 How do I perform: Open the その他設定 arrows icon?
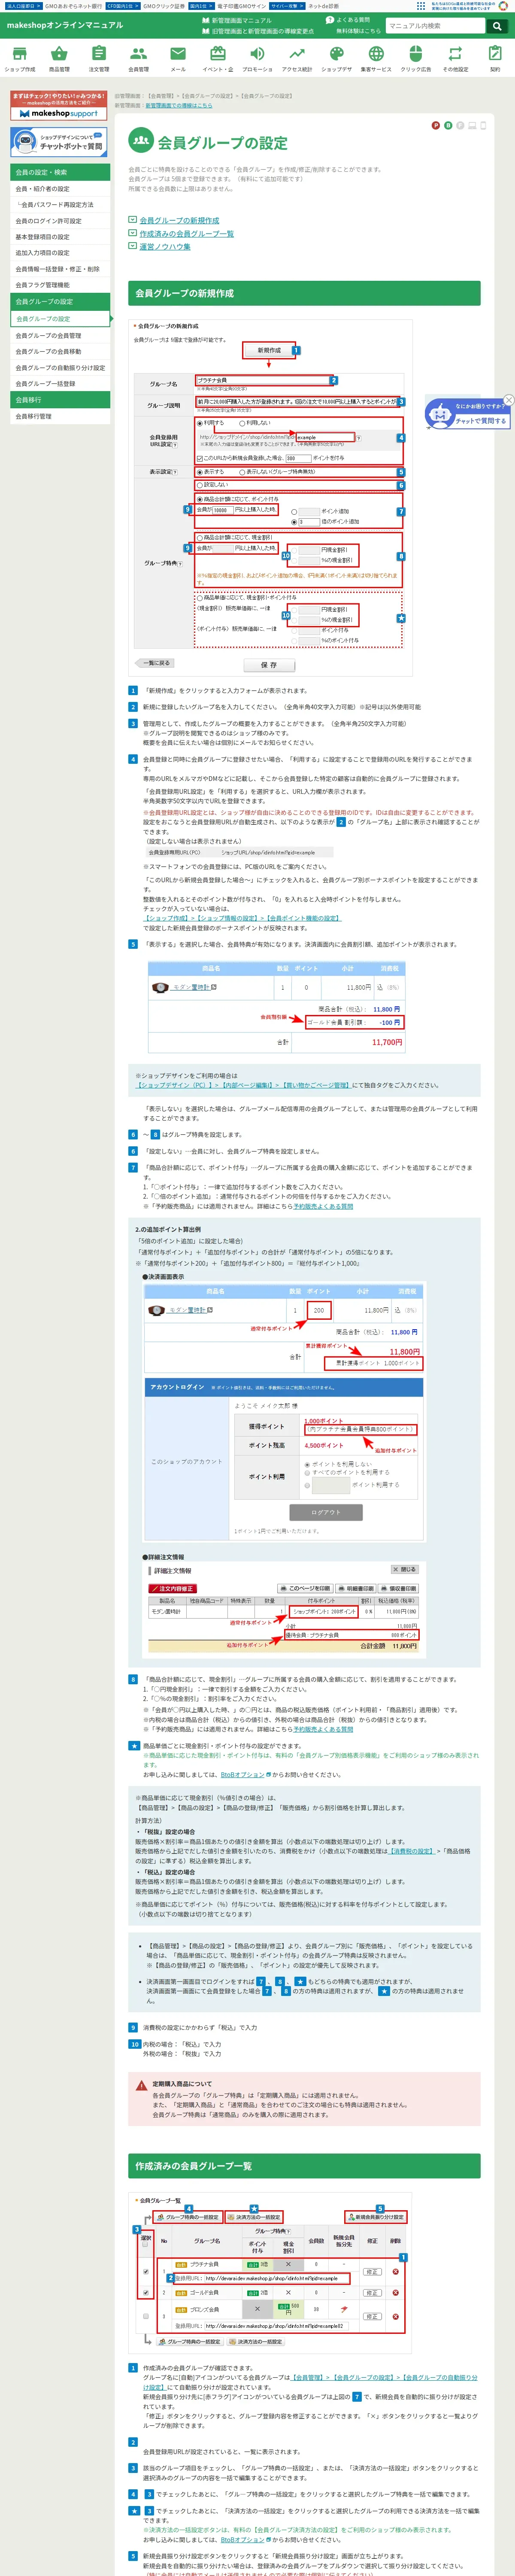tap(455, 54)
